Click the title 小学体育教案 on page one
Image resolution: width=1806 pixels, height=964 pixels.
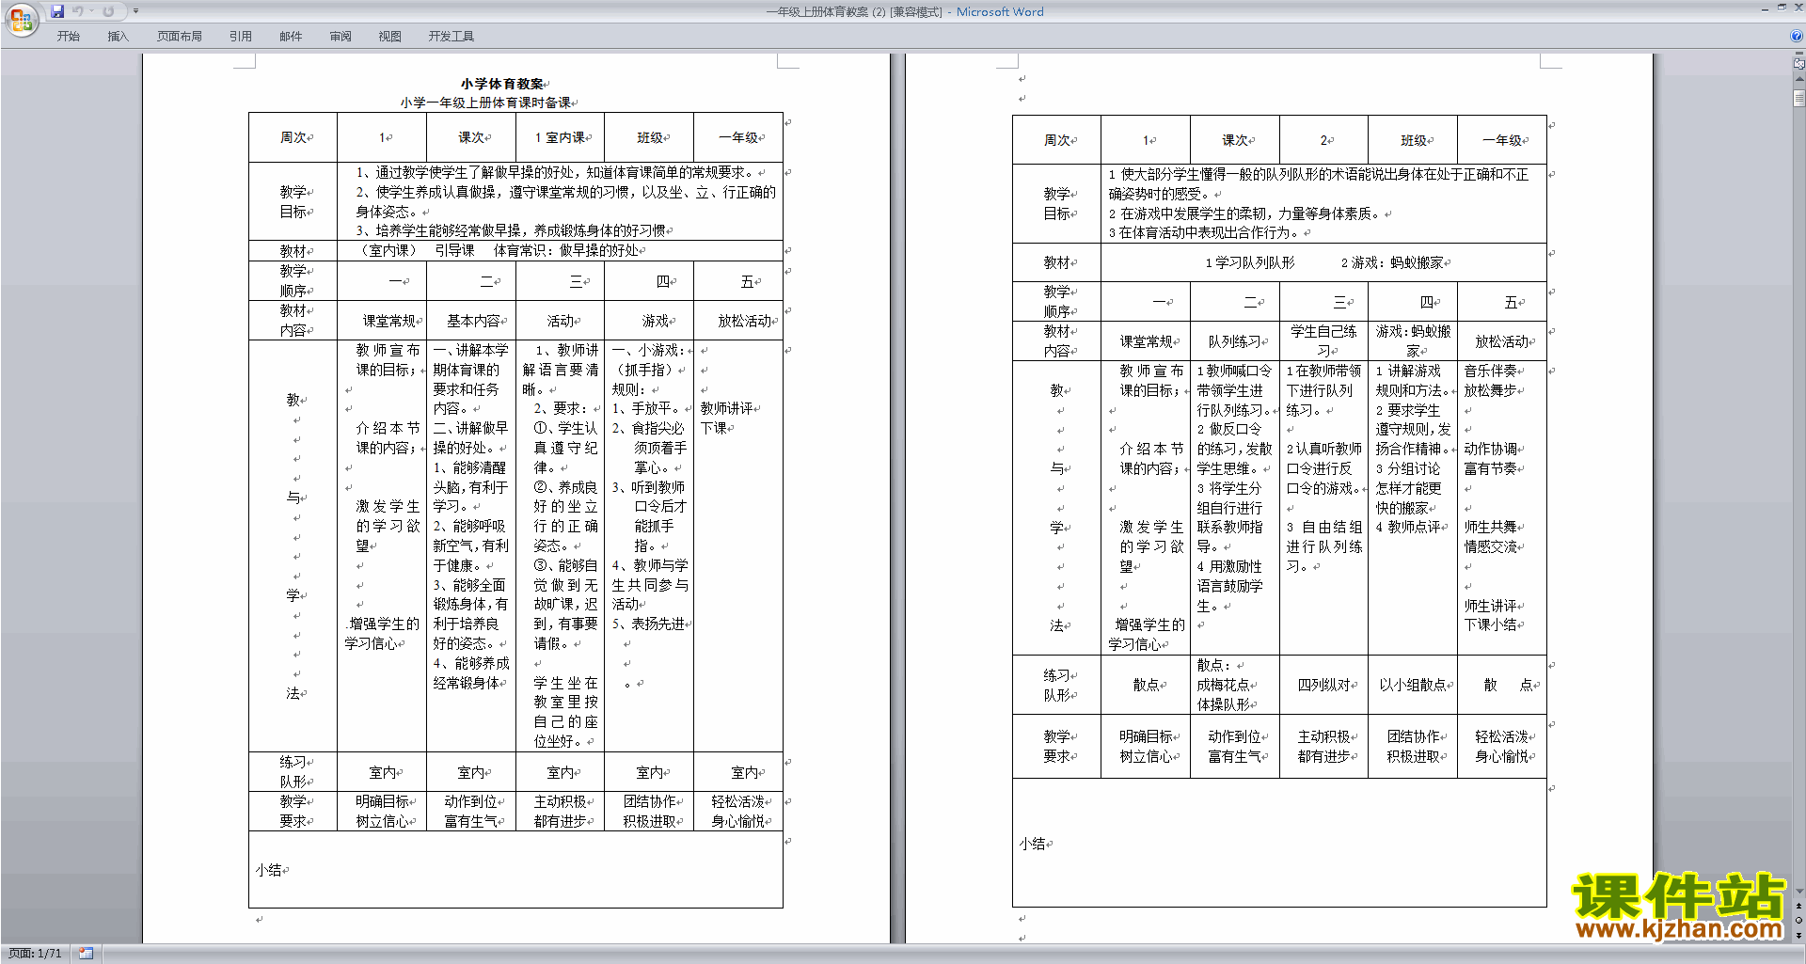[501, 84]
